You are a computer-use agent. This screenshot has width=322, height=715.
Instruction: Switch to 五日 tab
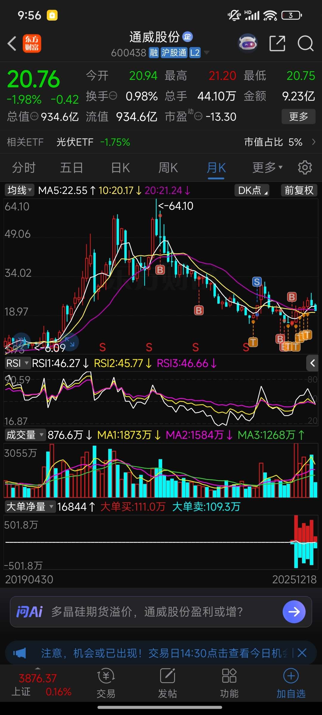tap(72, 167)
